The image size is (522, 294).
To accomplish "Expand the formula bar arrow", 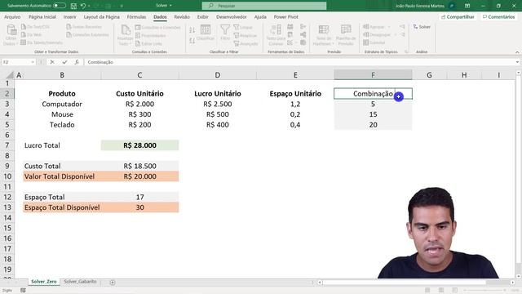I will tap(517, 62).
